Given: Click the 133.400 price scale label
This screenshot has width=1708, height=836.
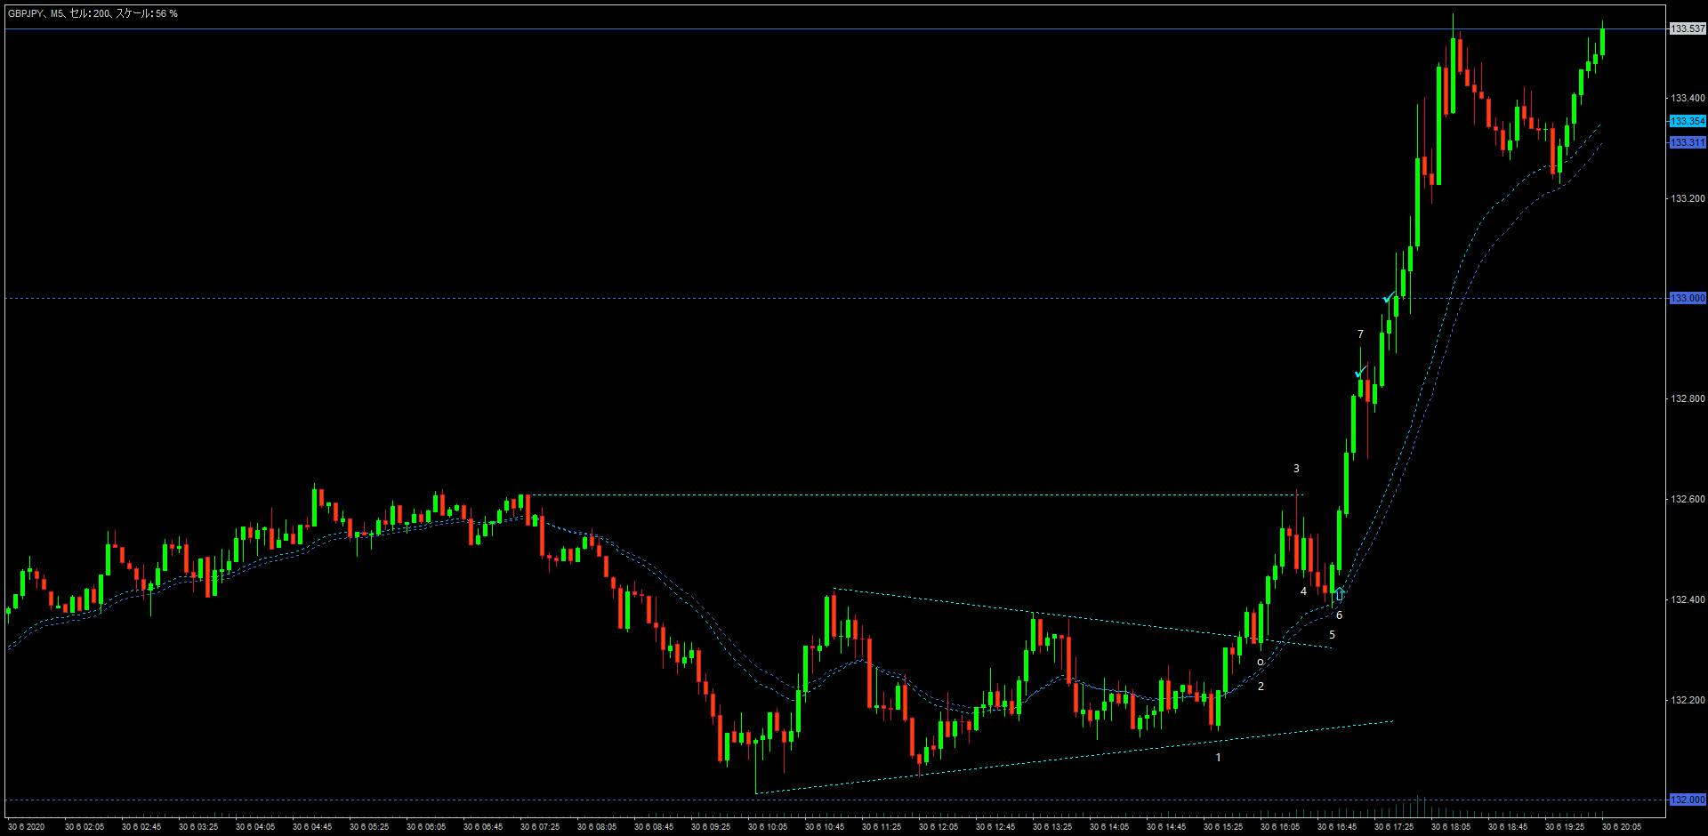Looking at the screenshot, I should (1688, 98).
